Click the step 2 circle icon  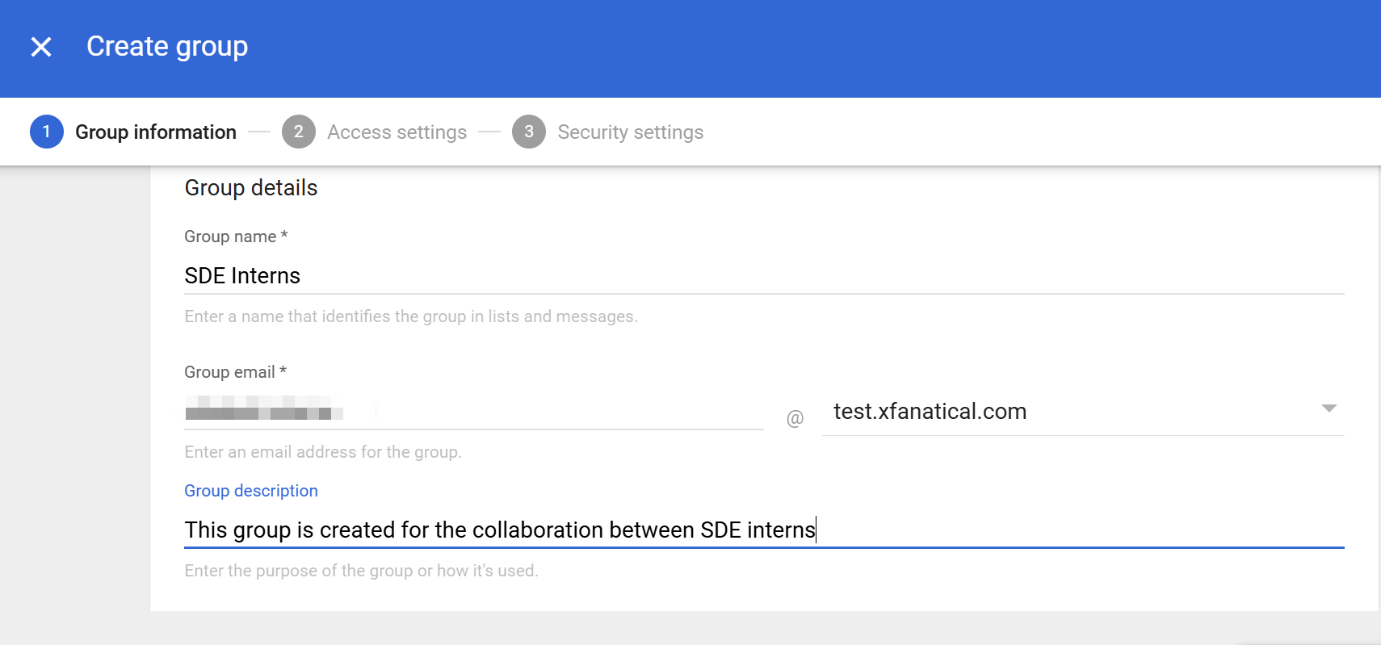coord(298,132)
